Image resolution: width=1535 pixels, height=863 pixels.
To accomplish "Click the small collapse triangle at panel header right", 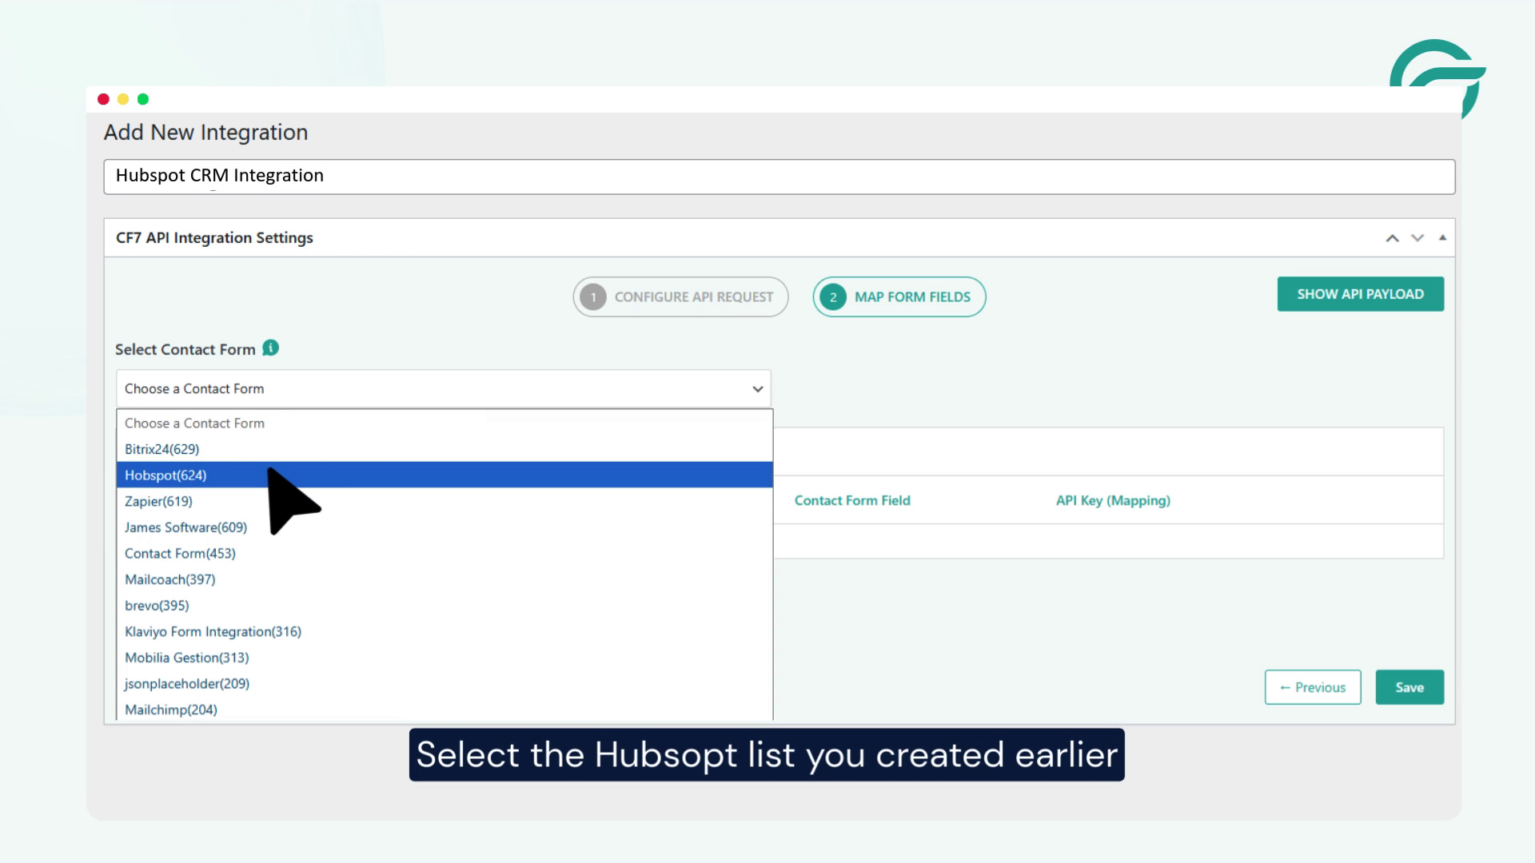I will 1442,237.
